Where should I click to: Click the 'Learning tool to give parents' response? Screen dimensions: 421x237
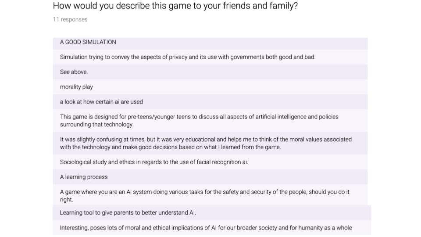pyautogui.click(x=212, y=213)
